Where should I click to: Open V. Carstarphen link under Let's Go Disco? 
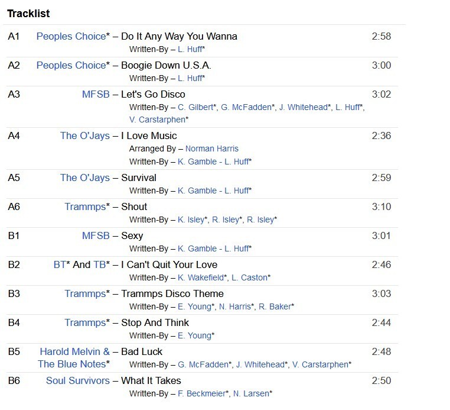pos(157,120)
